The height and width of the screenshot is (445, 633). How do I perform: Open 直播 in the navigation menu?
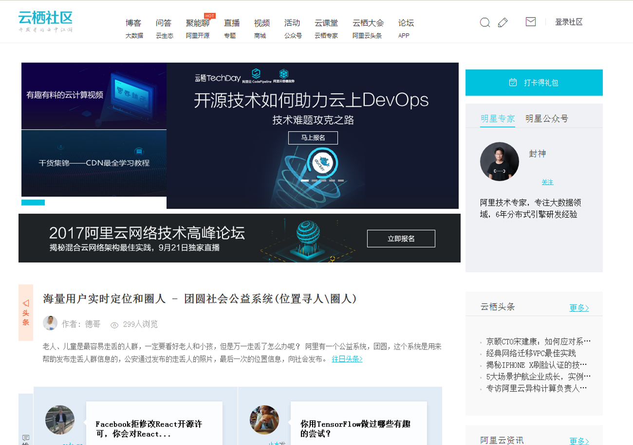point(232,23)
